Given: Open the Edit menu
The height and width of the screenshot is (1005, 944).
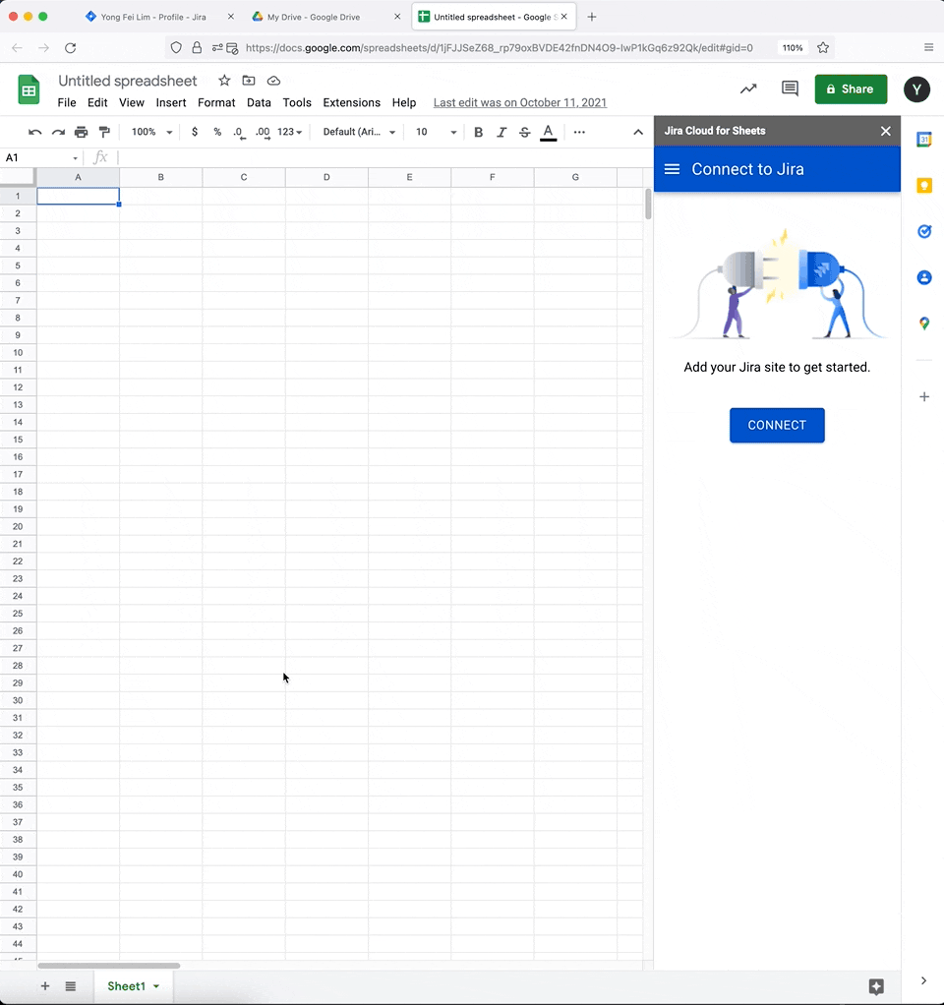Looking at the screenshot, I should pos(97,102).
